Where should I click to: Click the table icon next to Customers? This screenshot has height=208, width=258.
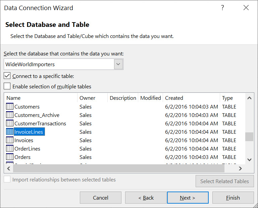[x=10, y=107]
